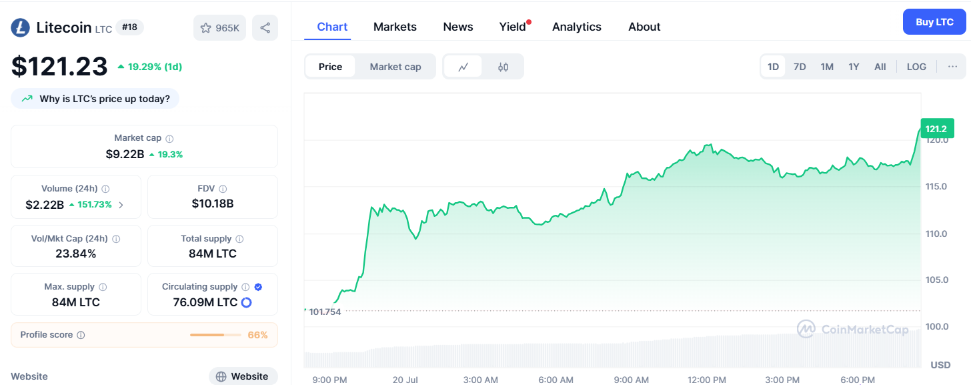Expand Volume (24h) details chevron

tap(121, 205)
